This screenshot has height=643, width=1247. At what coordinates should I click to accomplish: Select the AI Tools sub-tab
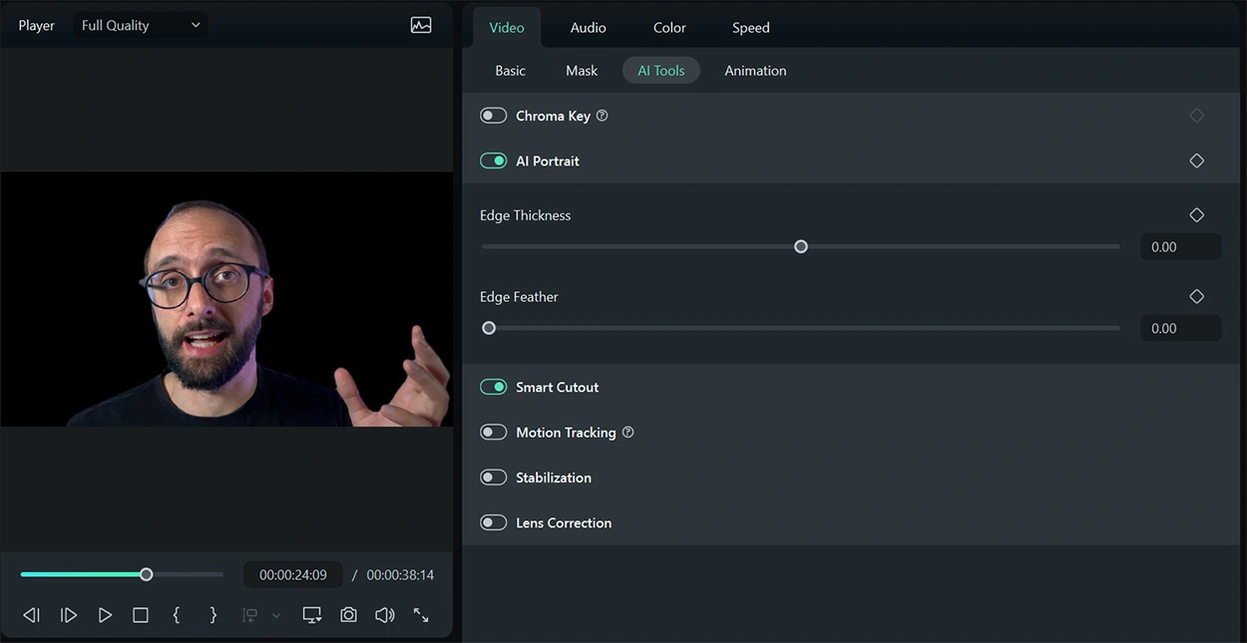661,71
